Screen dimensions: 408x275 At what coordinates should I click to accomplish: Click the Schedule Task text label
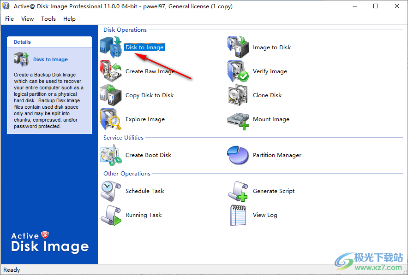pyautogui.click(x=144, y=191)
